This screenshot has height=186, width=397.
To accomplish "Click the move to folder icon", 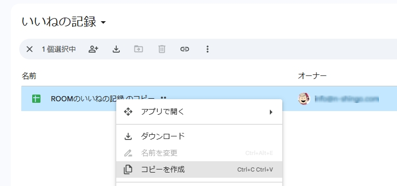I will click(139, 49).
